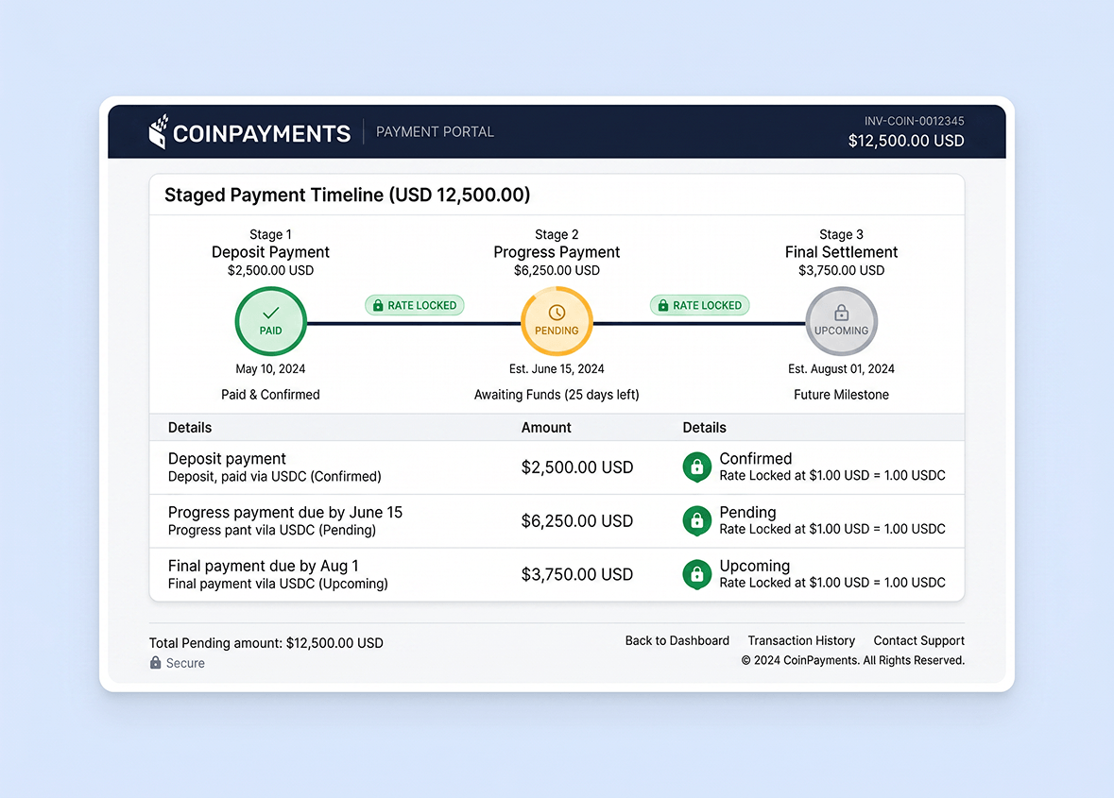Click Awaiting Funds (25 days left) text

pyautogui.click(x=557, y=395)
